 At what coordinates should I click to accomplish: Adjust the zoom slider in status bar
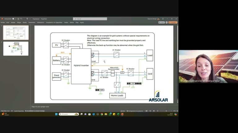pos(167,111)
